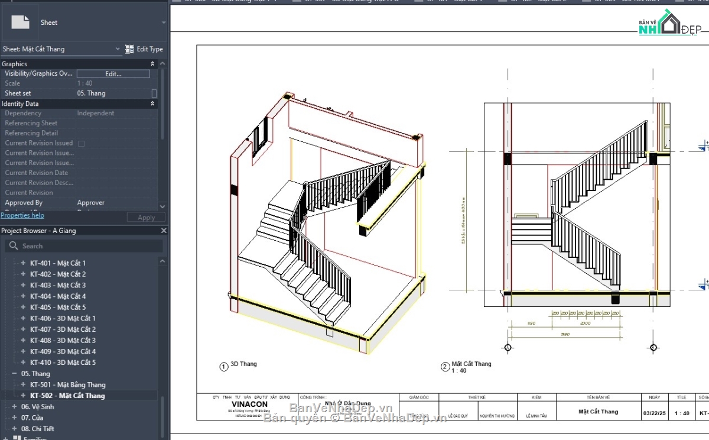The width and height of the screenshot is (709, 440).
Task: Click the '1 : 40' scale cell in title block
Action: click(x=682, y=413)
